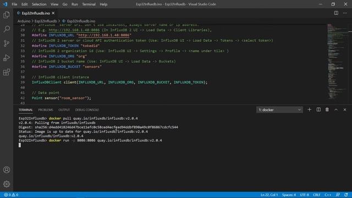Open the Terminal menu
Image resolution: width=352 pixels, height=198 pixels.
pos(89,4)
